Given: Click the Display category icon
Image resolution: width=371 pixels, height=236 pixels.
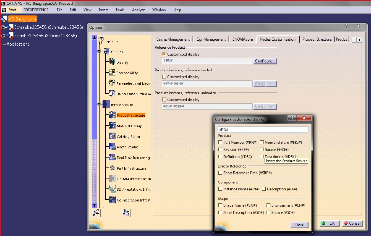Looking at the screenshot, I should [112, 62].
